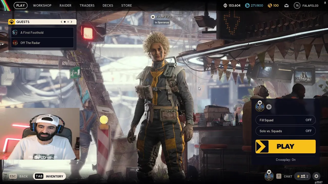Click the ESC BACK button

coord(18,176)
